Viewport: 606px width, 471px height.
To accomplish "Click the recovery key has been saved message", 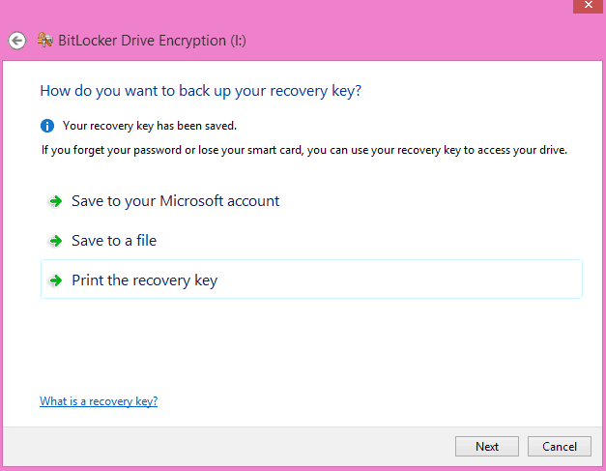I will tap(150, 126).
